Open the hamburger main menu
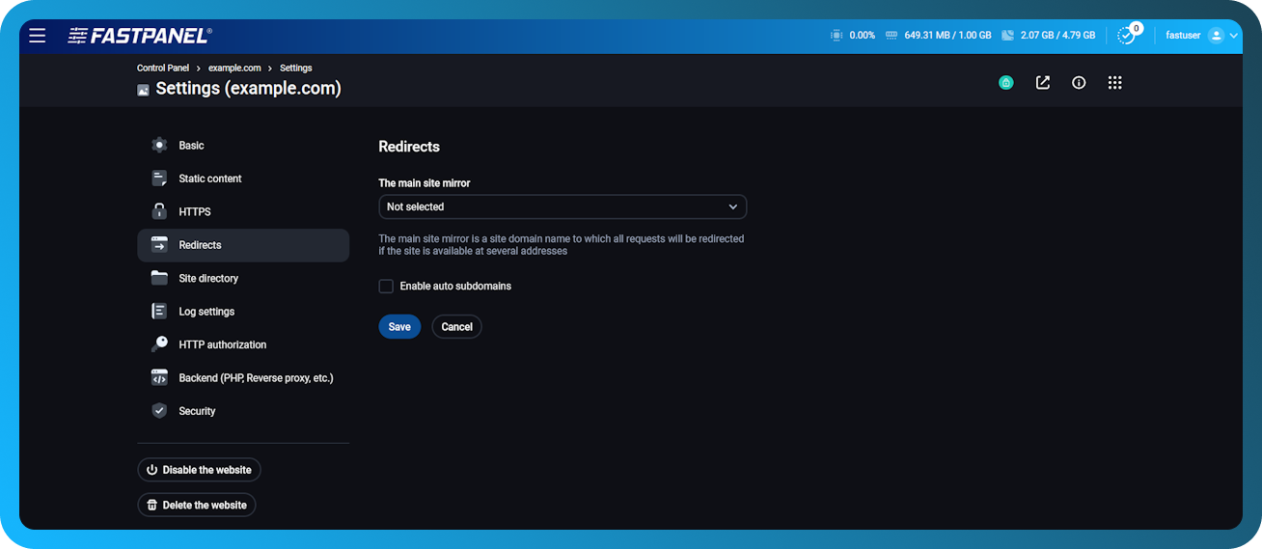This screenshot has height=549, width=1262. [x=37, y=36]
